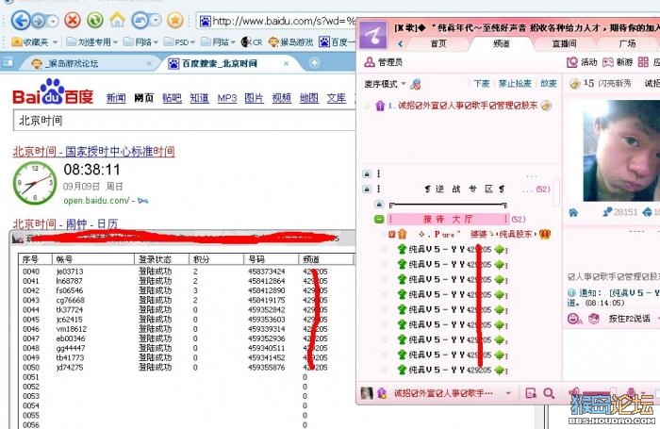
Task: Expand the 收藏夹 favorites dropdown
Action: [x=55, y=42]
